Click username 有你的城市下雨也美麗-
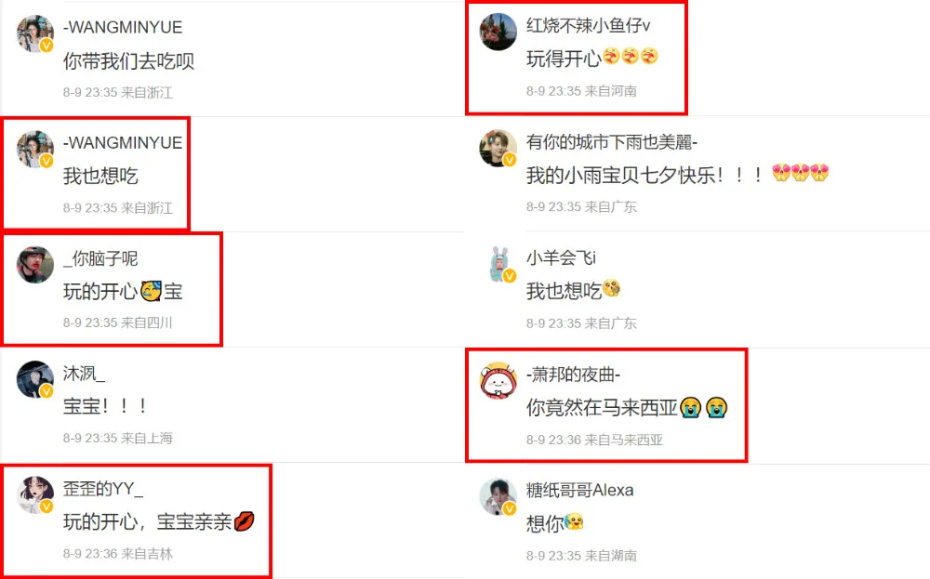 612,142
